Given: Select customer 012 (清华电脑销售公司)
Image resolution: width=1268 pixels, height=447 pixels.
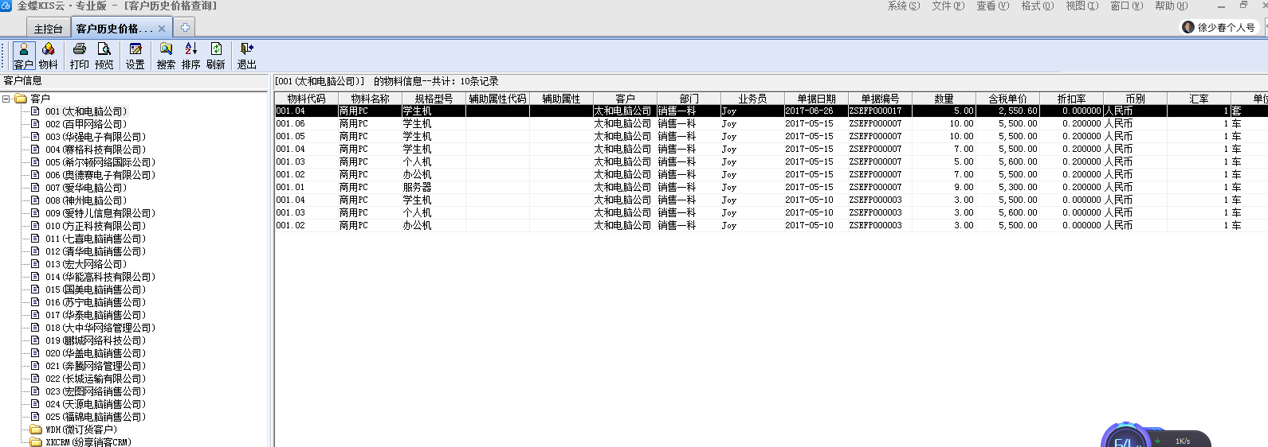Looking at the screenshot, I should coord(95,251).
